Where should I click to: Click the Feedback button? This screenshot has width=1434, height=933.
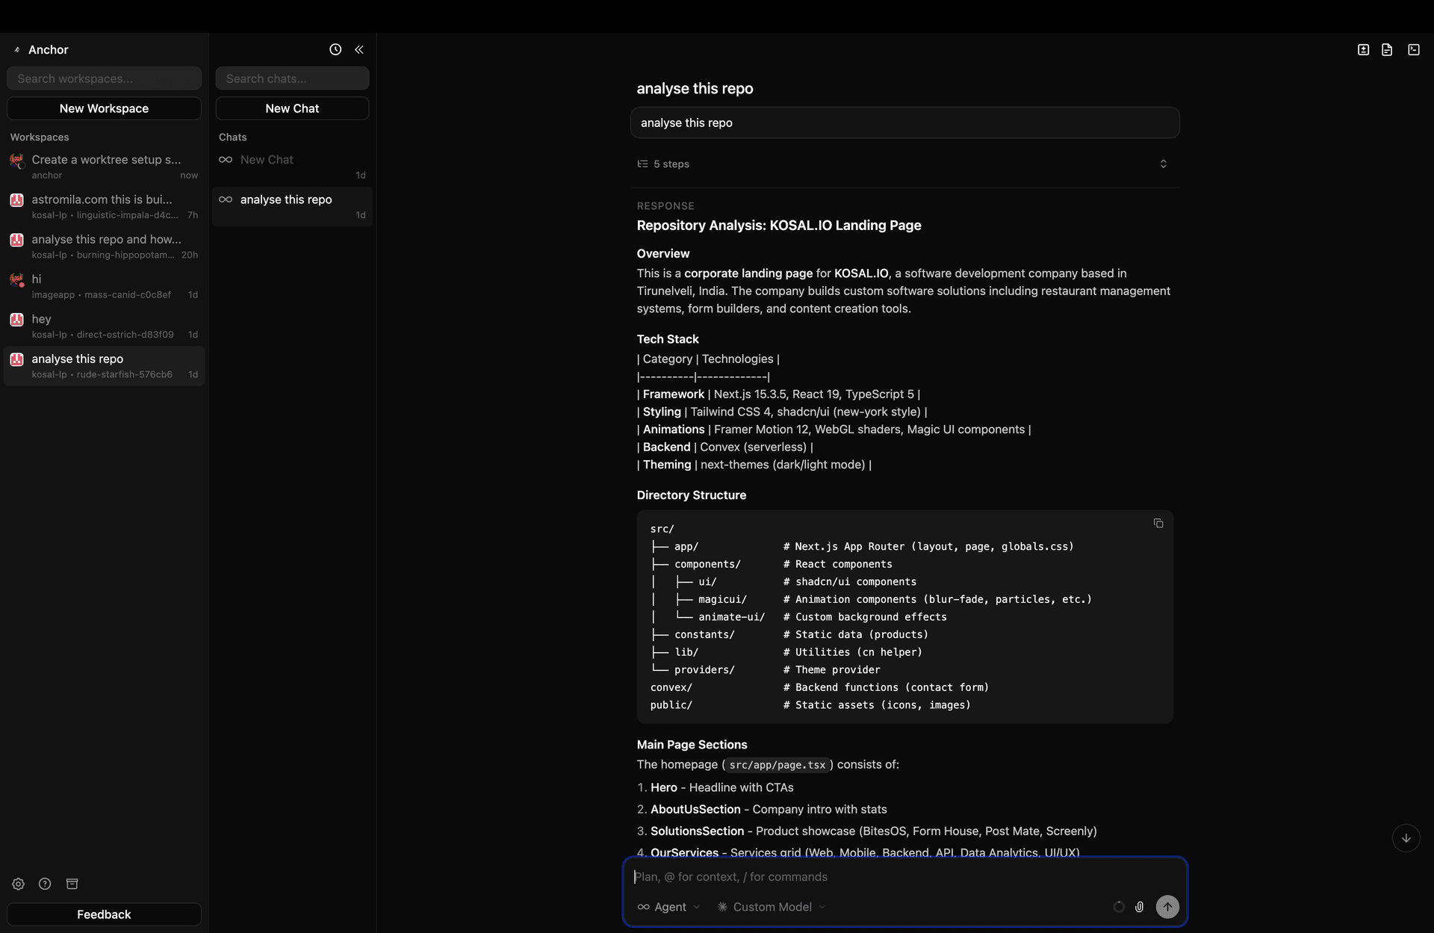tap(104, 914)
